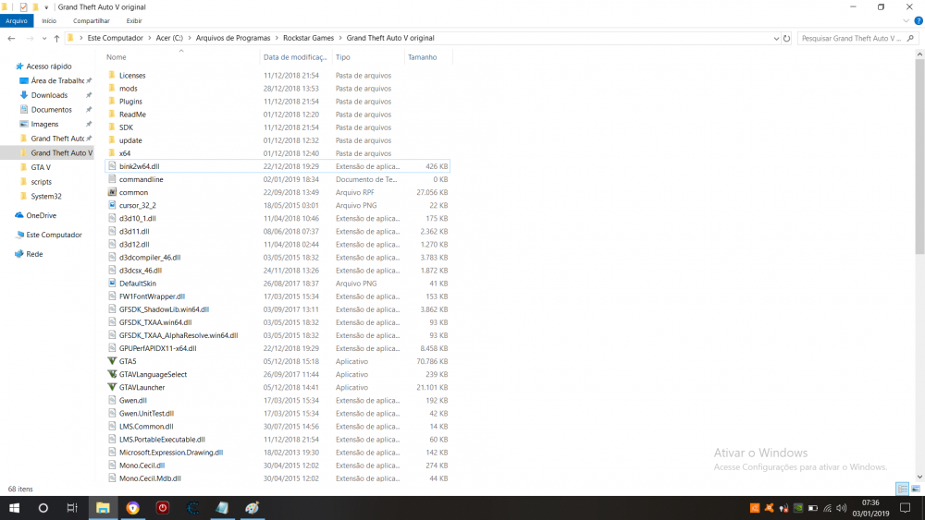Select cursor_32_2 PNG file icon

click(112, 205)
